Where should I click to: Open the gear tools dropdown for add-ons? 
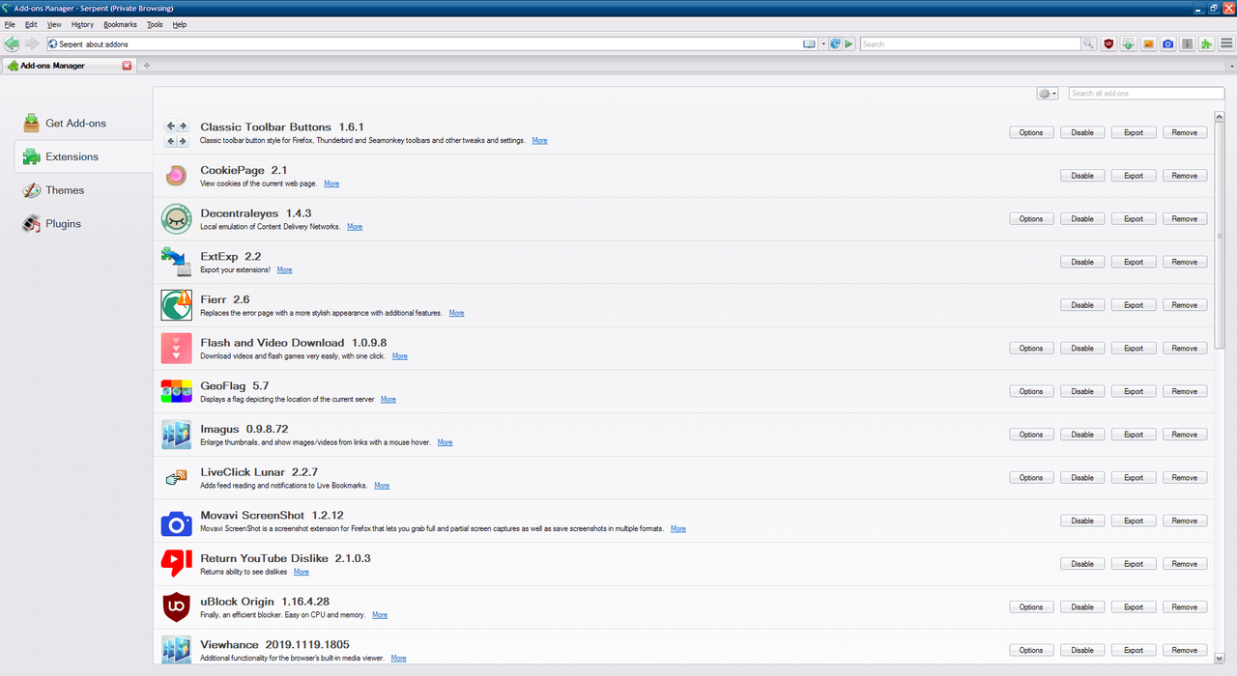coord(1048,94)
